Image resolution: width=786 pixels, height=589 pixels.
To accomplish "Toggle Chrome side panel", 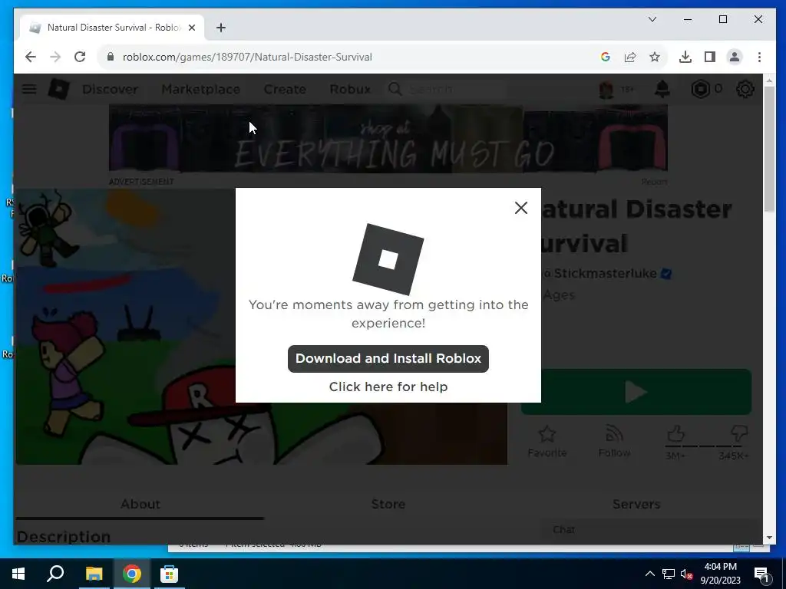I will pyautogui.click(x=710, y=57).
